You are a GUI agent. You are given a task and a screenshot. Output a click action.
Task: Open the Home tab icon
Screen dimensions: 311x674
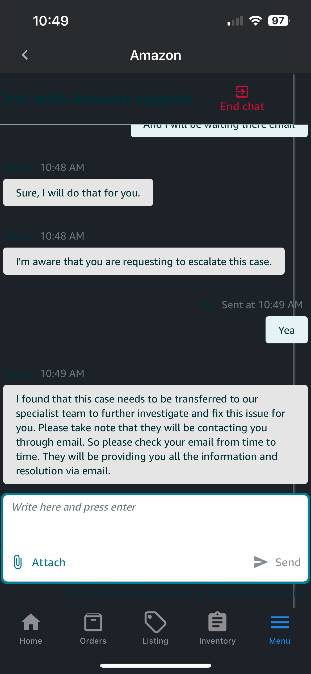coord(31,622)
